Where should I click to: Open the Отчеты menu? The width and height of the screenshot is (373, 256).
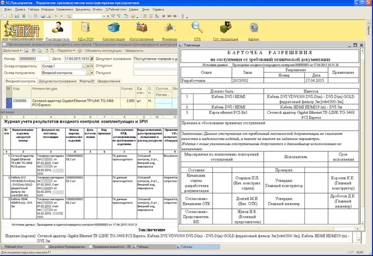[97, 10]
